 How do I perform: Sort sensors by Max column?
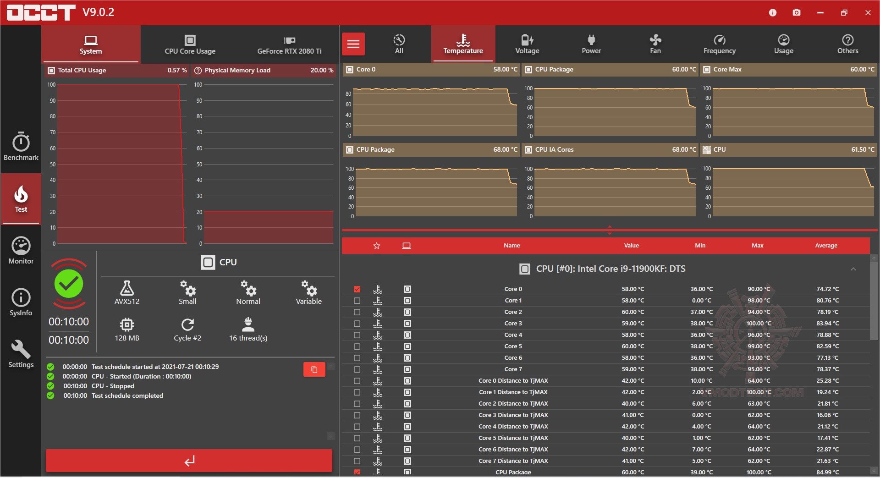pos(758,246)
